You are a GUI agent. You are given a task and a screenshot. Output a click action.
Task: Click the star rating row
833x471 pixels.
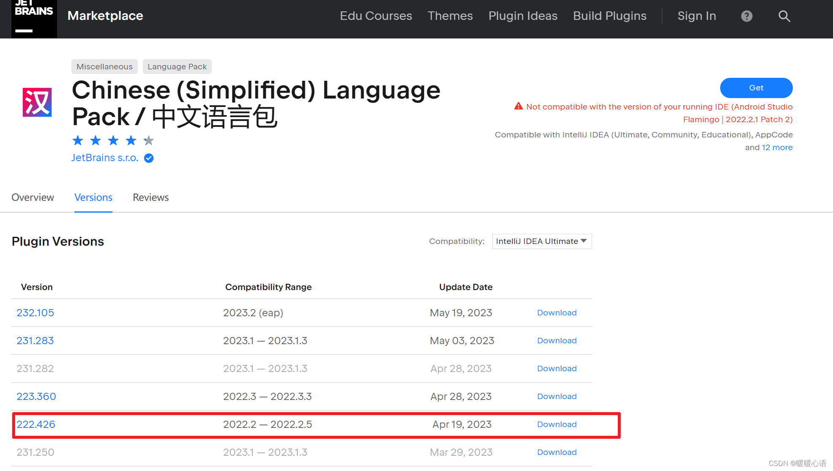tap(113, 140)
